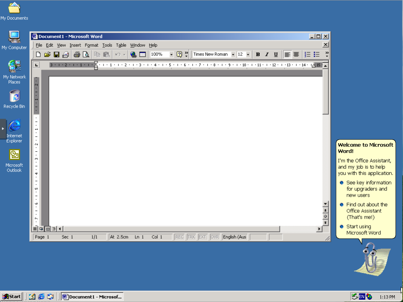The image size is (403, 302).
Task: Launch Internet Explorer from Quick Launch
Action: 41,296
